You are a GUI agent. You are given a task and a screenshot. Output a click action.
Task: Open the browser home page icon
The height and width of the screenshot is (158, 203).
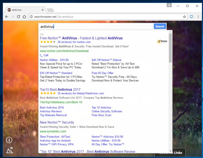pyautogui.click(x=24, y=17)
